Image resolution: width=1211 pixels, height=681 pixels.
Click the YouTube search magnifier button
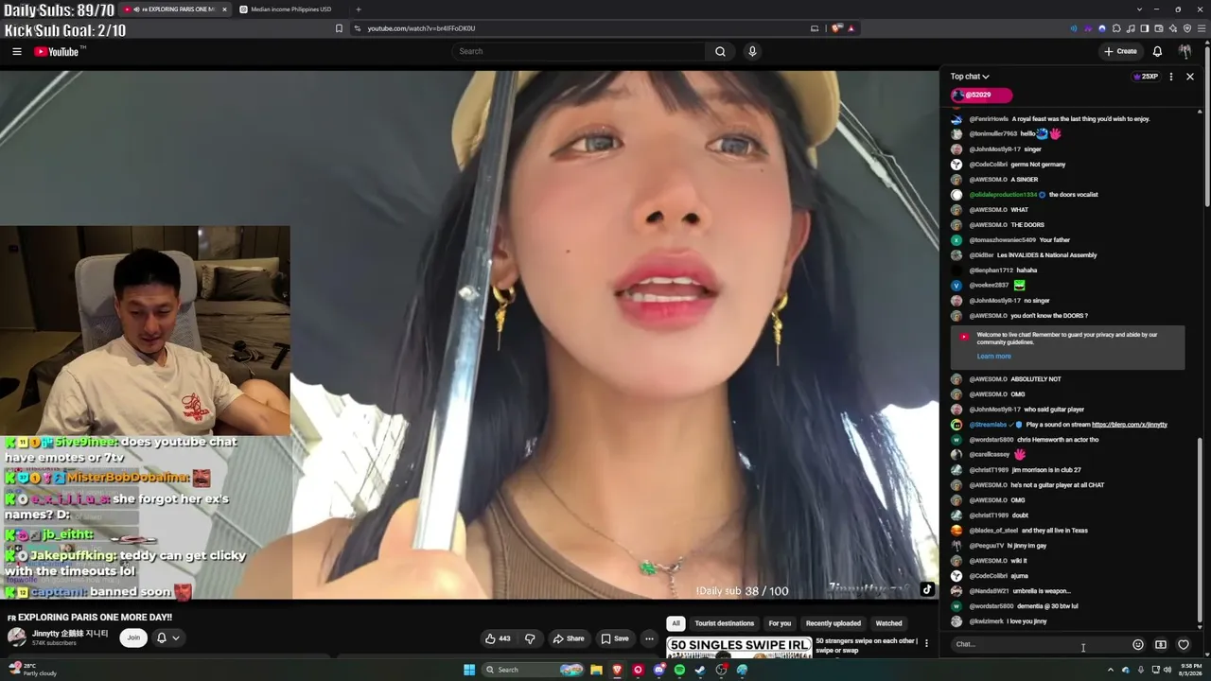coord(720,51)
